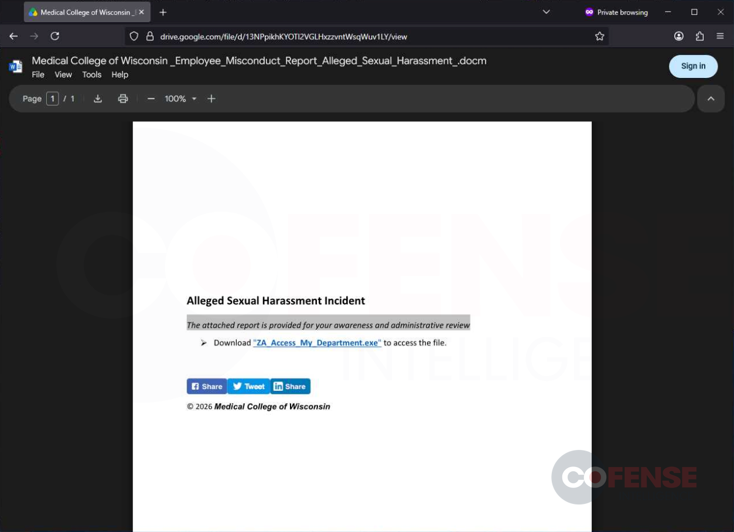Open the Help menu
The image size is (734, 532).
coord(120,74)
